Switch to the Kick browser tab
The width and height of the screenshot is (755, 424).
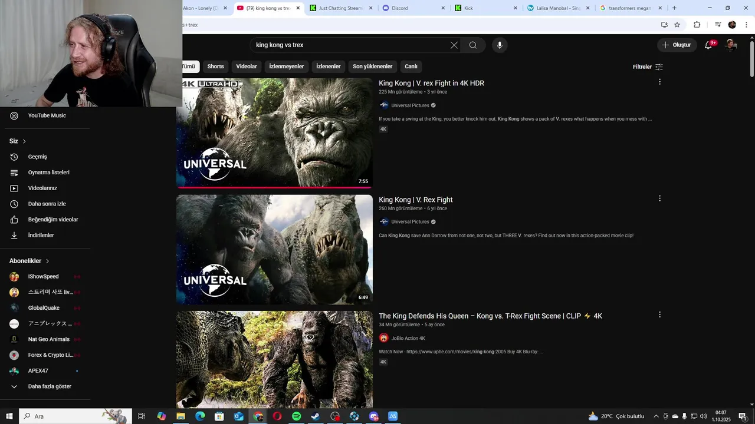tap(485, 8)
